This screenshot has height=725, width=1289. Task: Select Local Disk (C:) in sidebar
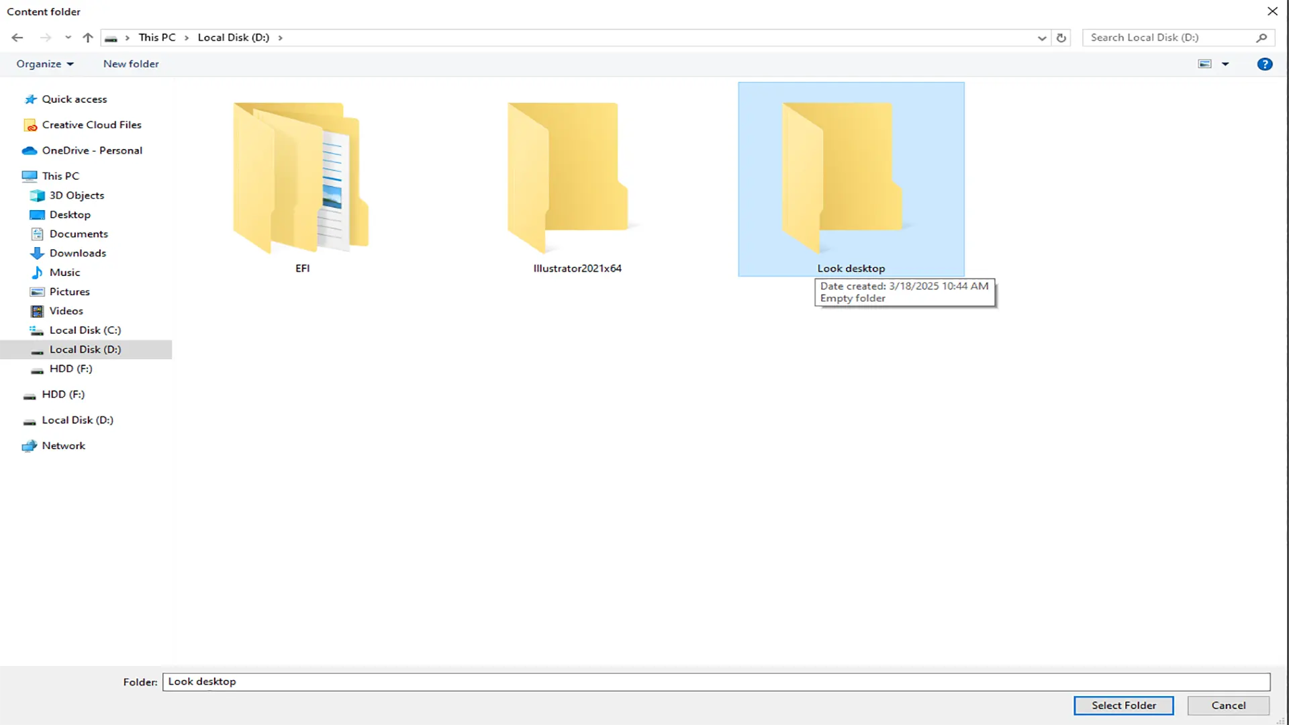85,330
